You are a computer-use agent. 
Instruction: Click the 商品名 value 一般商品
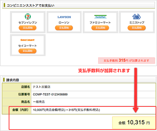click(x=39, y=102)
